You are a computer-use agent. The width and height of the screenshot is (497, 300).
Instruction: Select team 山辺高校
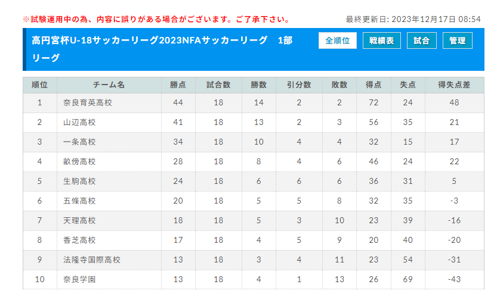click(79, 123)
